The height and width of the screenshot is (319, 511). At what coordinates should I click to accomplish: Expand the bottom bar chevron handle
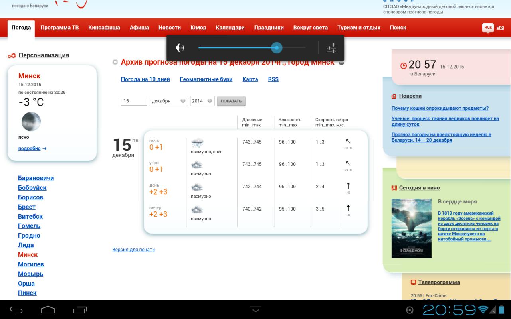(255, 309)
